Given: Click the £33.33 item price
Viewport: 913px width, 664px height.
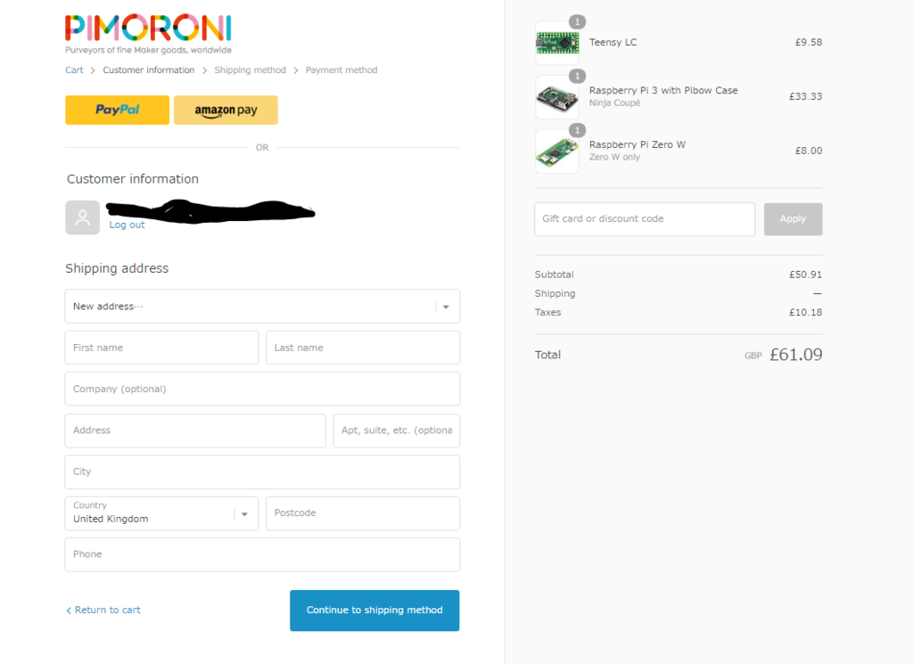Looking at the screenshot, I should 805,96.
